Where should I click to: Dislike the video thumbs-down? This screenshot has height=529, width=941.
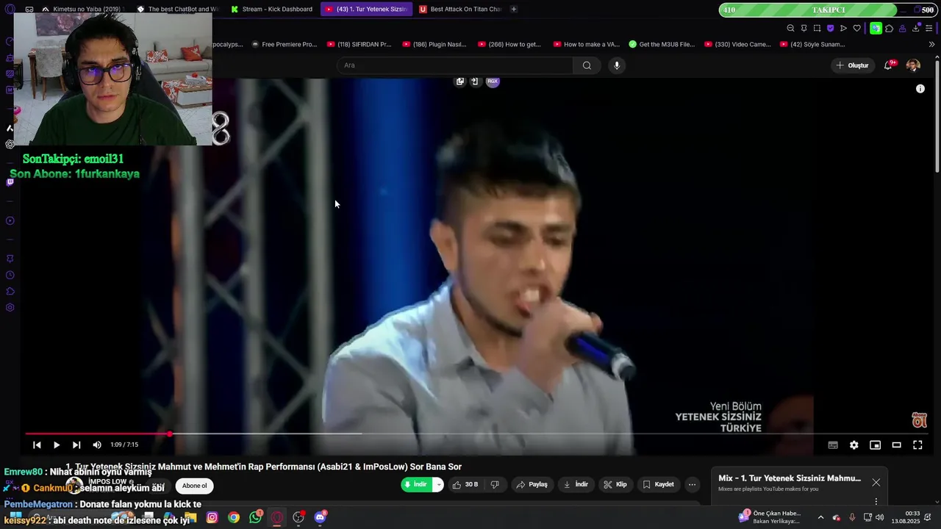coord(495,484)
